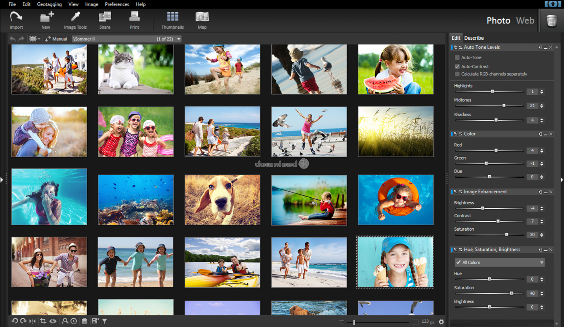Click the edit list note icon in bottom toolbar
Image resolution: width=564 pixels, height=327 pixels.
coord(96,321)
